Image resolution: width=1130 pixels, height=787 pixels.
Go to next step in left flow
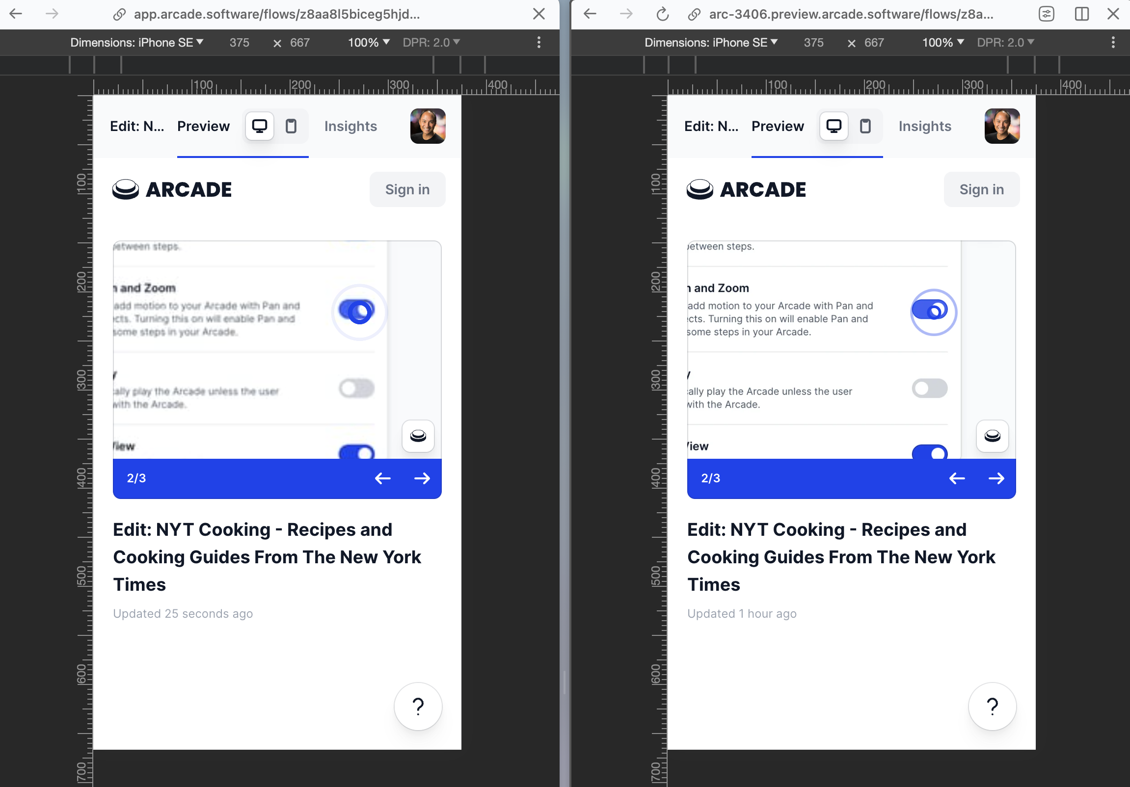(422, 478)
